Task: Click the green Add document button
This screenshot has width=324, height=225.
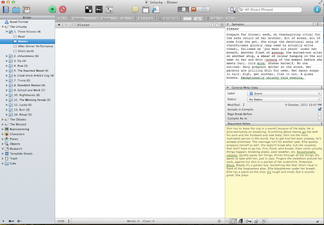Action: tap(52, 9)
